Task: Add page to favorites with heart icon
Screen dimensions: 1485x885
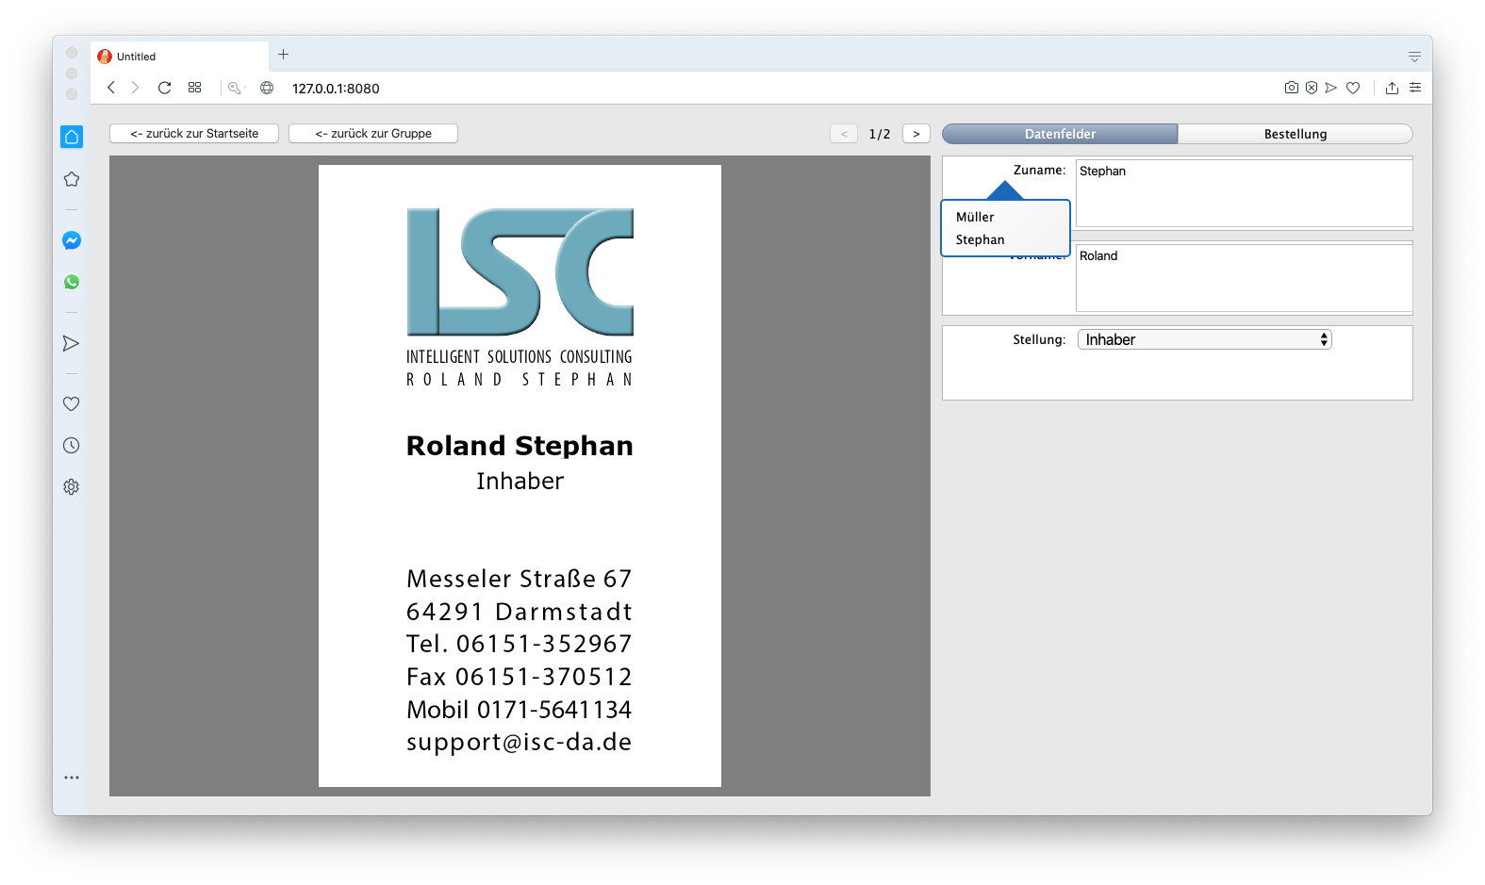Action: (1353, 88)
